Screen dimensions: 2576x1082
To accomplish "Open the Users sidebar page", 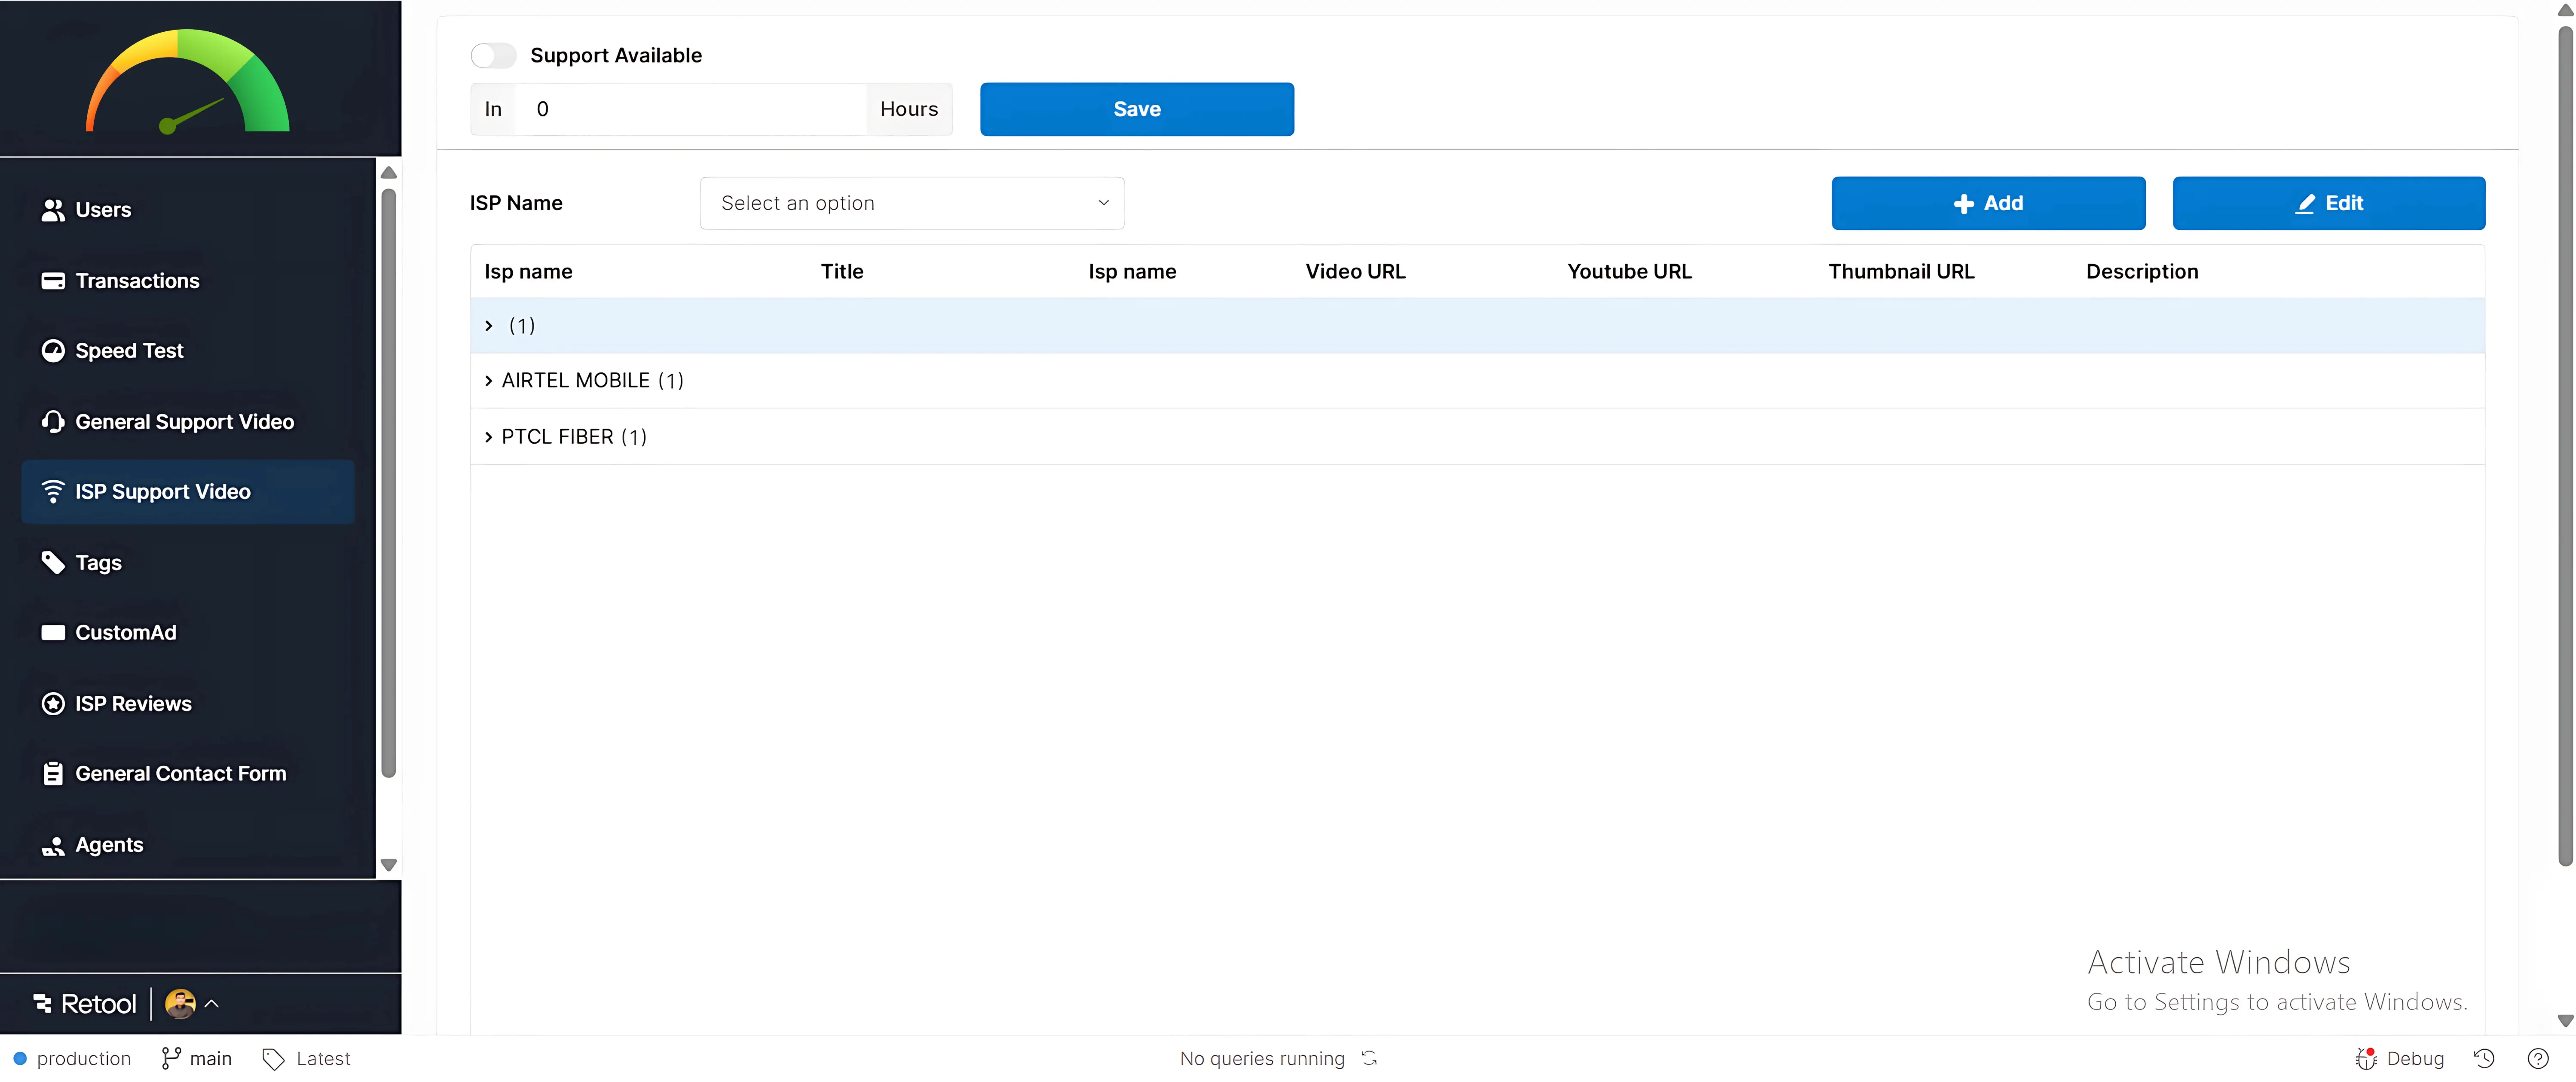I will [x=187, y=210].
